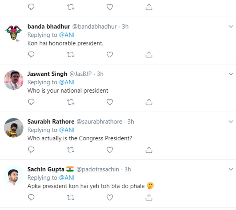Open the @ANI link in banda bhadhur's reply
The image size is (236, 210).
coord(67,35)
